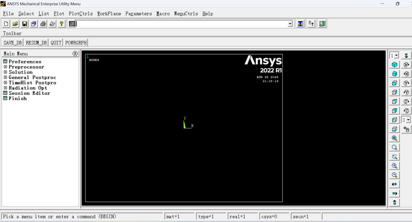Click the type=1 status bar entry
The width and height of the screenshot is (412, 222).
click(x=211, y=217)
